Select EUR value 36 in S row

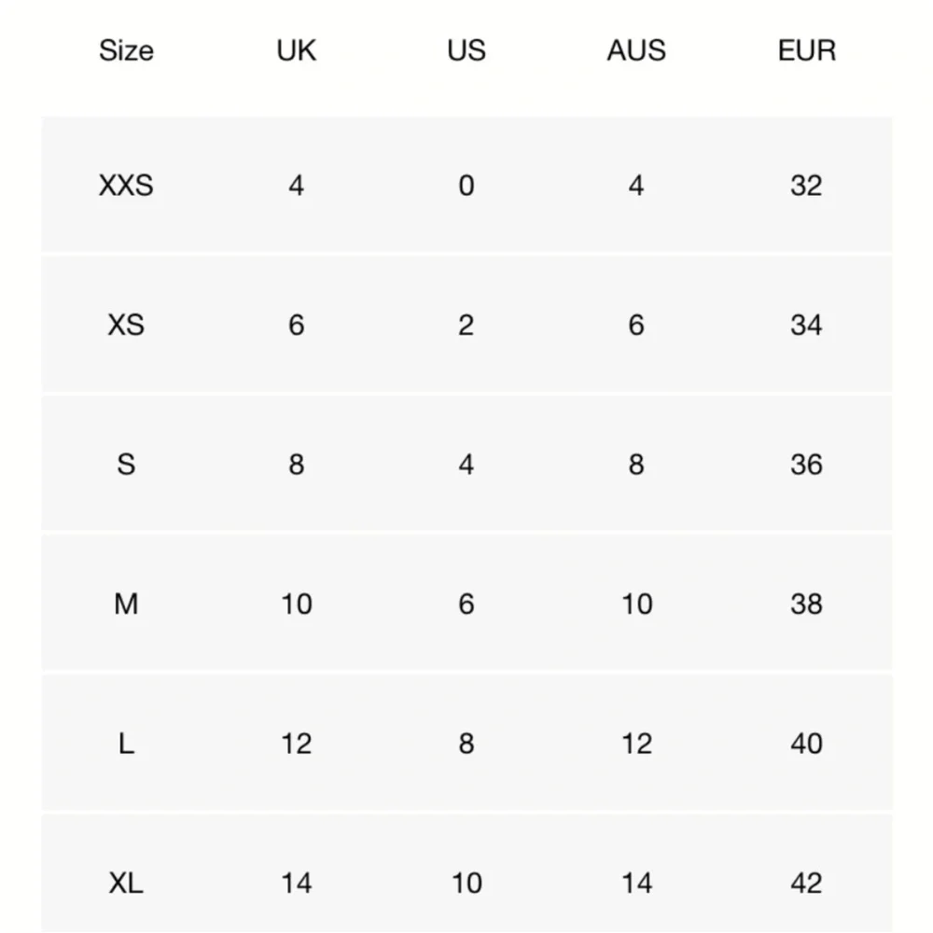(806, 464)
